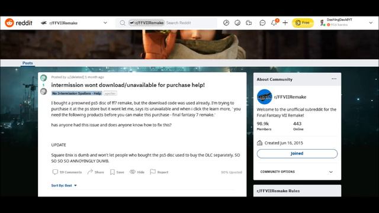Open the video/live icon in header
This screenshot has width=379, height=213.
click(249, 22)
